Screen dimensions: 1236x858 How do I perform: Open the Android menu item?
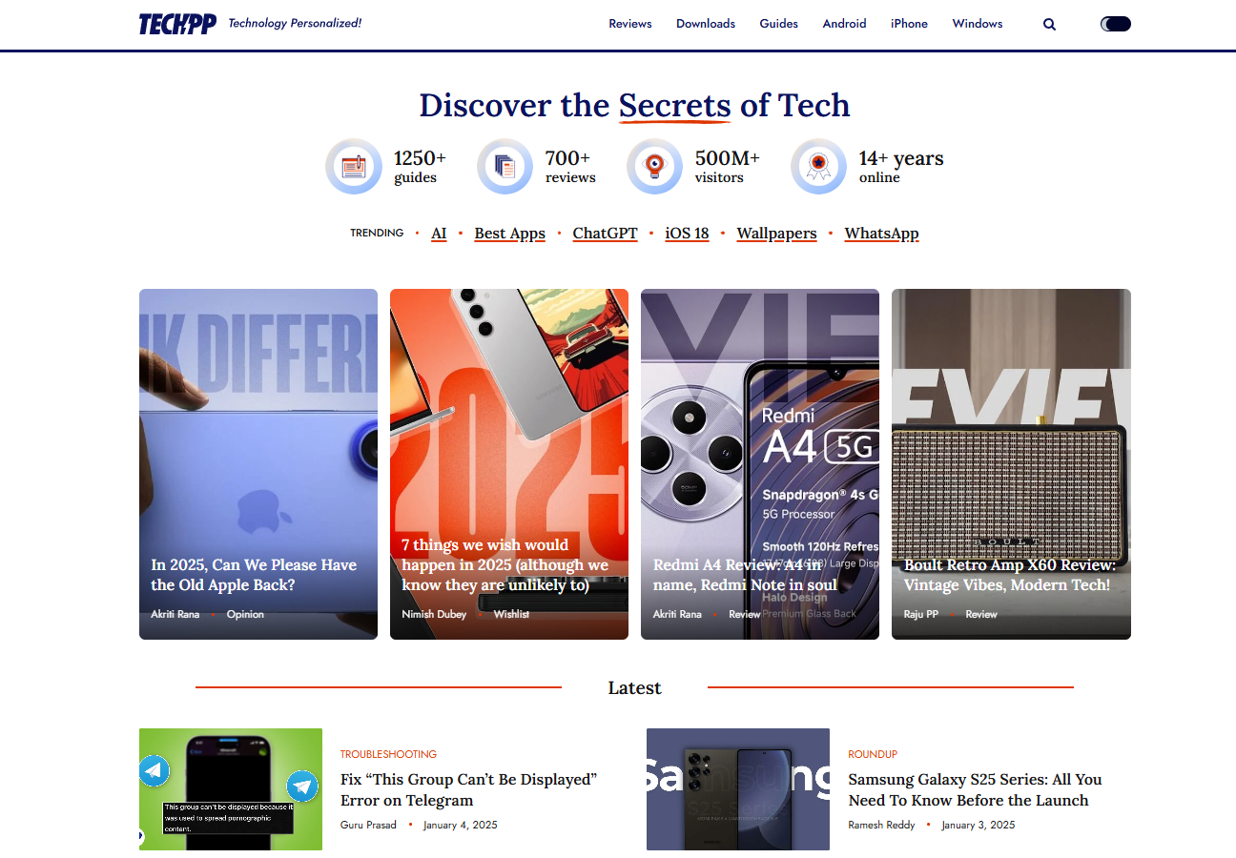(x=845, y=24)
